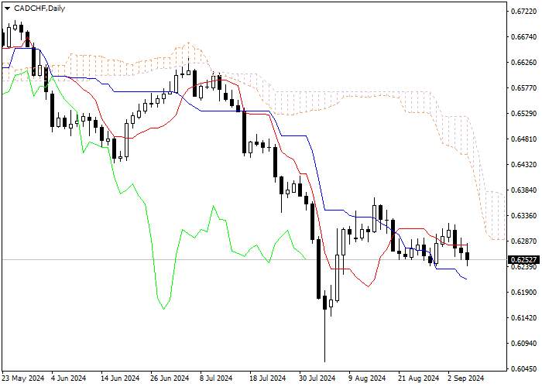542x387 pixels.
Task: Click price level 0.66260 on the scale
Action: (x=524, y=63)
